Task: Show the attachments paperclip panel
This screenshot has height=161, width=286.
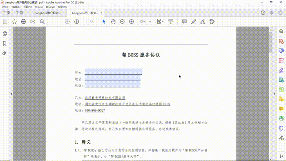Action: coord(5,53)
